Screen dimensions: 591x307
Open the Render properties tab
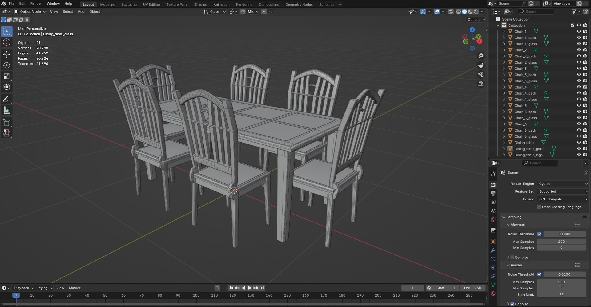coord(493,185)
